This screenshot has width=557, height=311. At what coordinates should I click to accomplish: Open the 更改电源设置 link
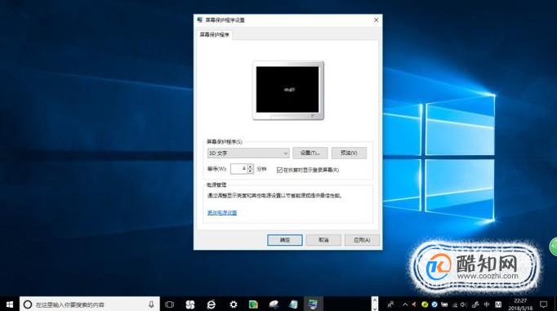pyautogui.click(x=222, y=213)
